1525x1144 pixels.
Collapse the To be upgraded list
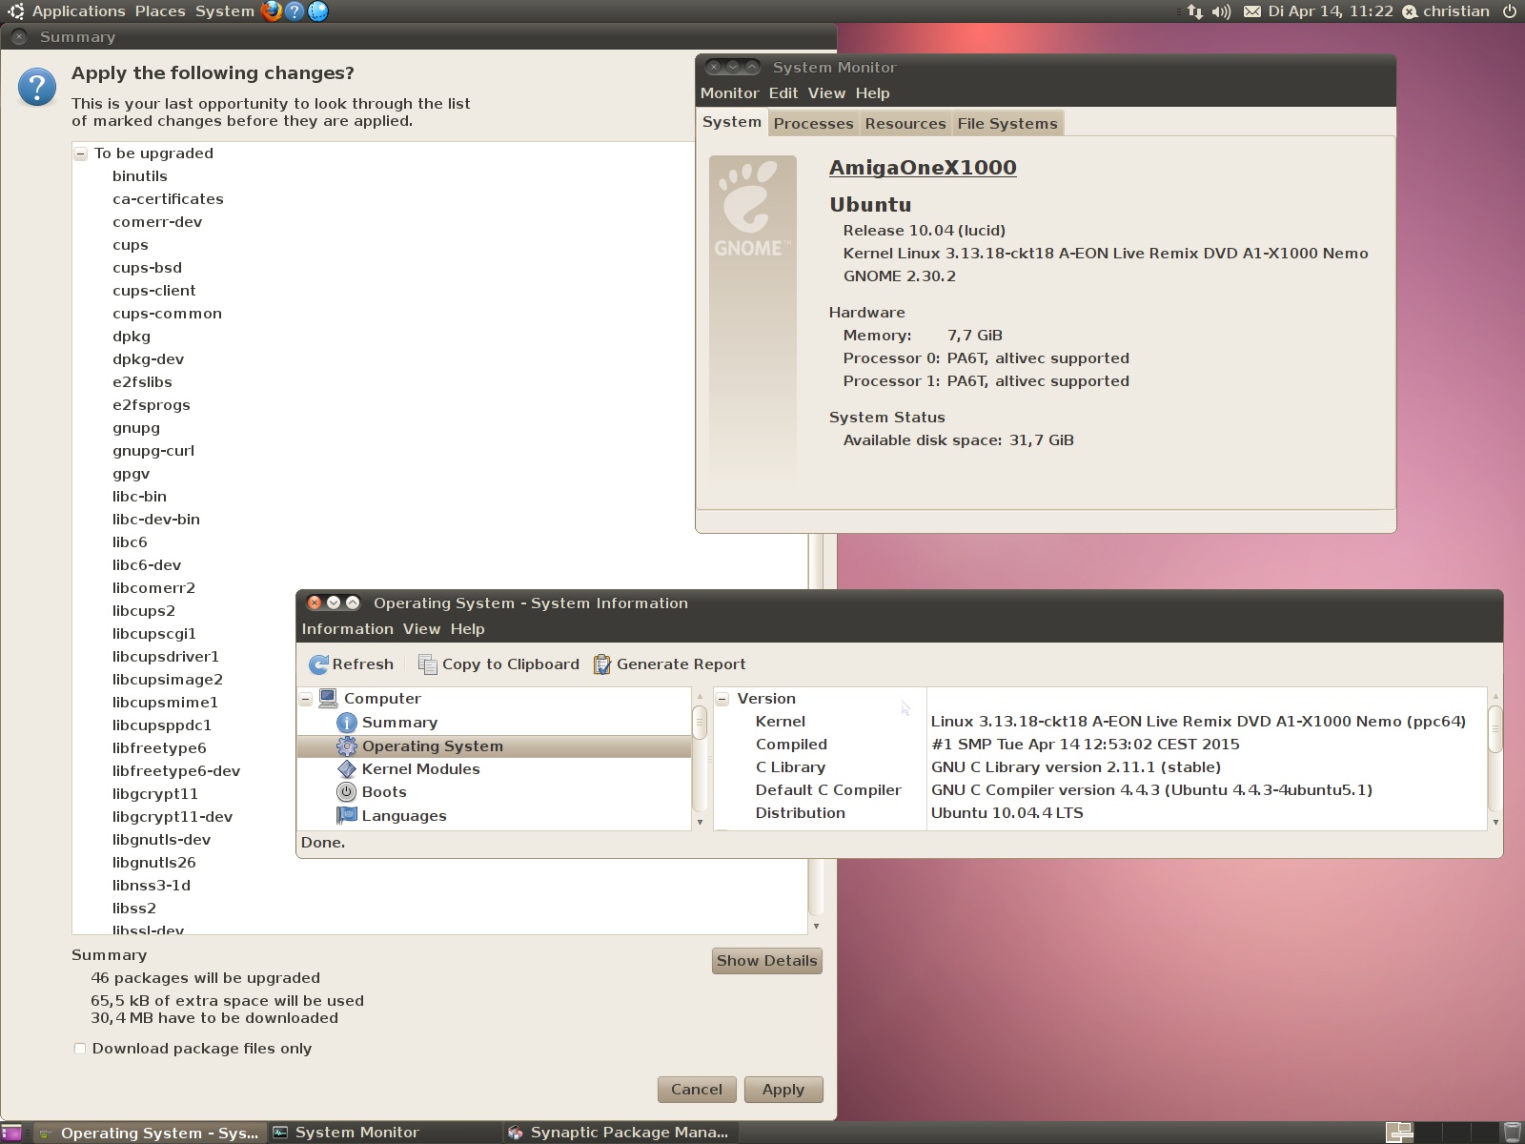(81, 153)
